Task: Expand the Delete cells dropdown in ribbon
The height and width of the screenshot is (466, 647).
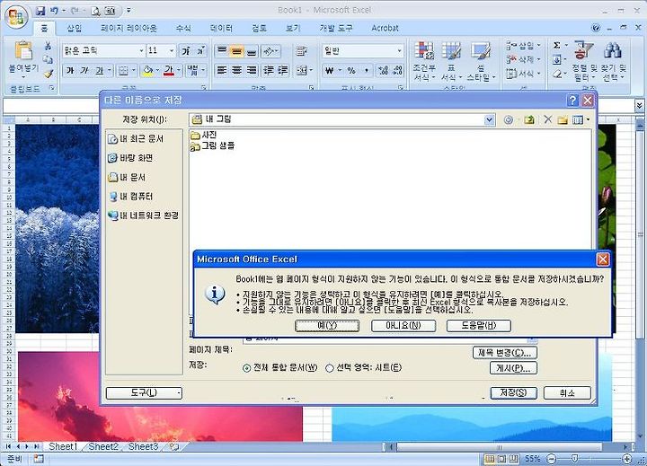Action: coord(539,59)
